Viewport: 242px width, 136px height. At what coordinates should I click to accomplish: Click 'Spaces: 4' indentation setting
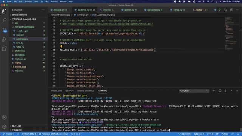(199, 134)
